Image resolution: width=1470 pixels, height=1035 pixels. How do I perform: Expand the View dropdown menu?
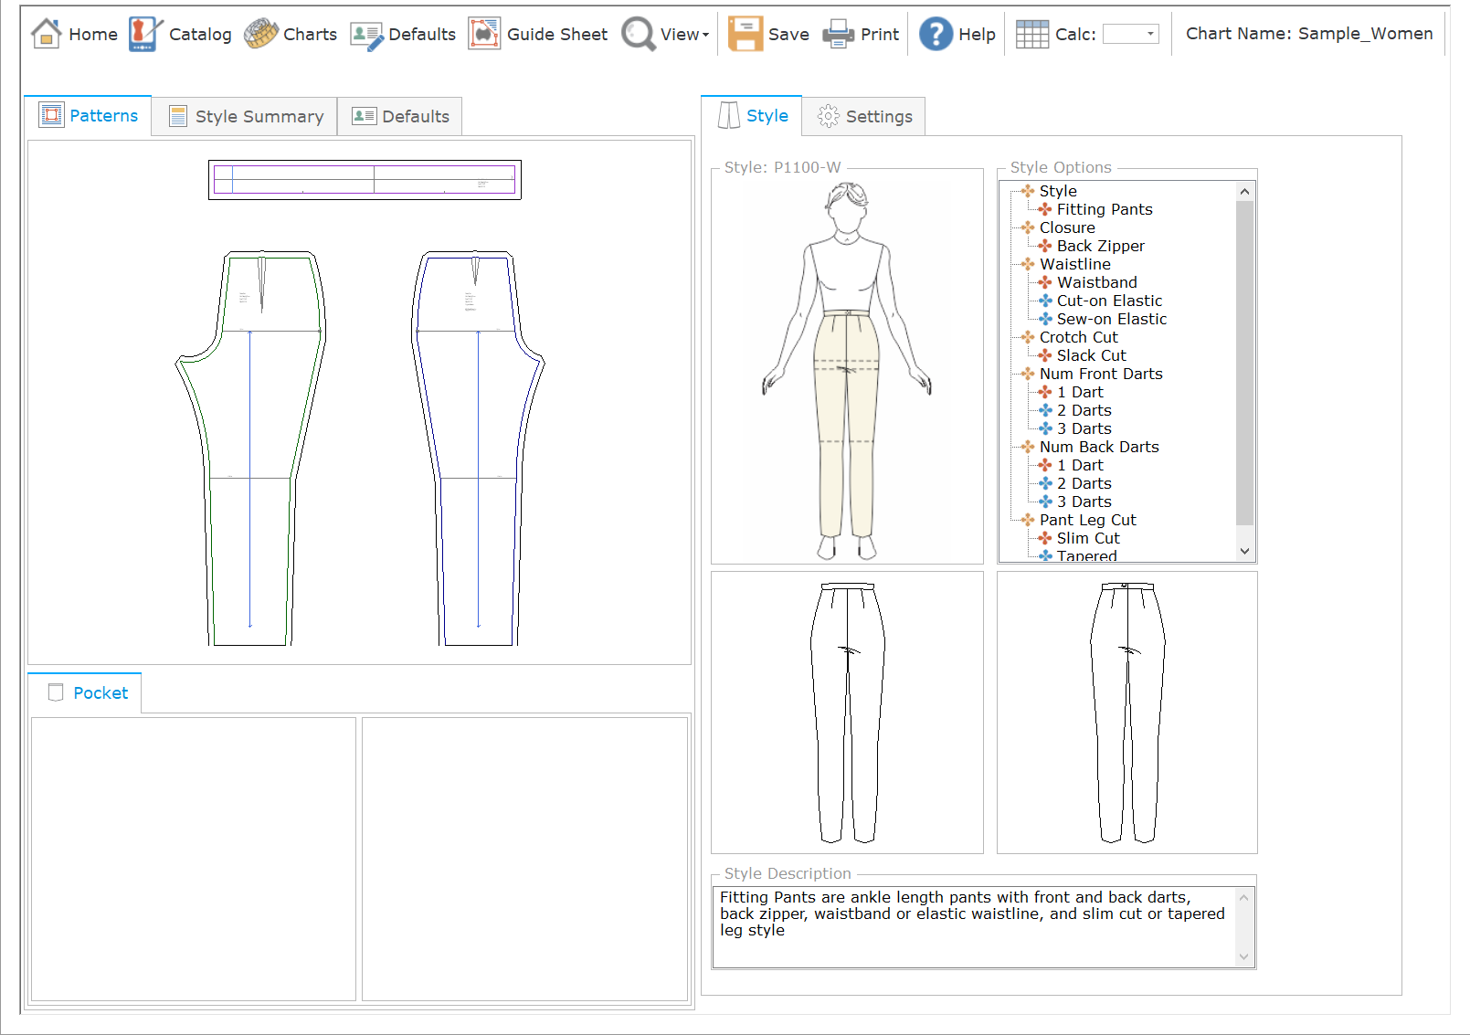click(x=684, y=34)
